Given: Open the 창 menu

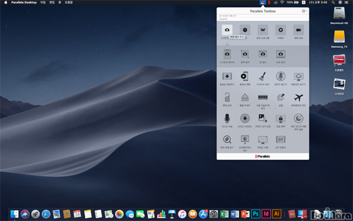Looking at the screenshot, I should pos(59,2).
